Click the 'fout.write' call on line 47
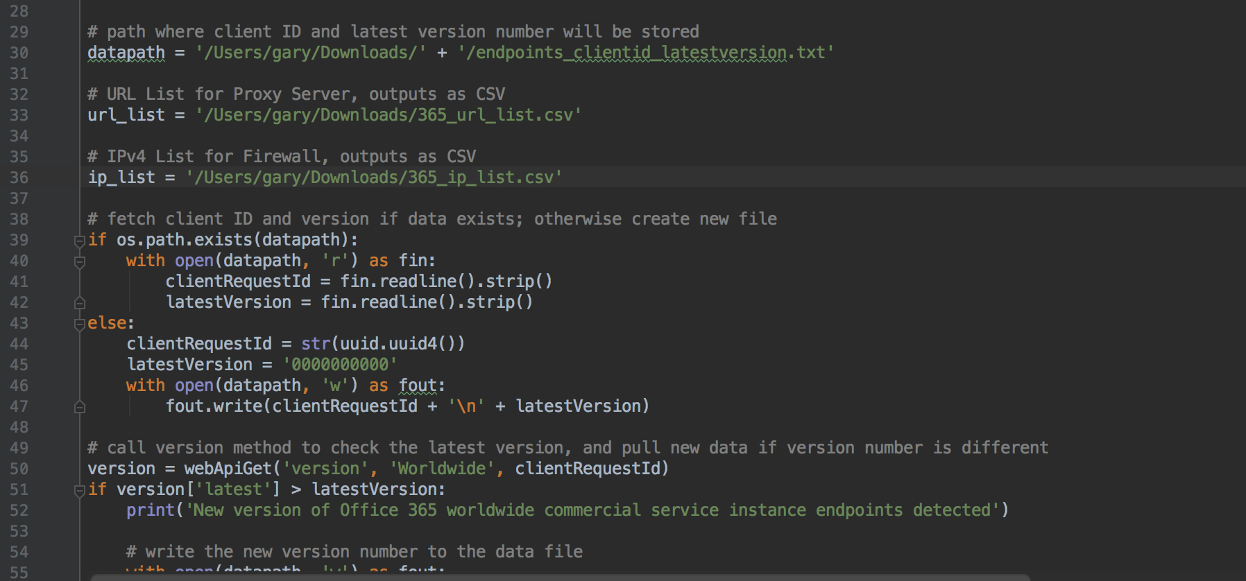This screenshot has height=581, width=1246. [x=214, y=406]
